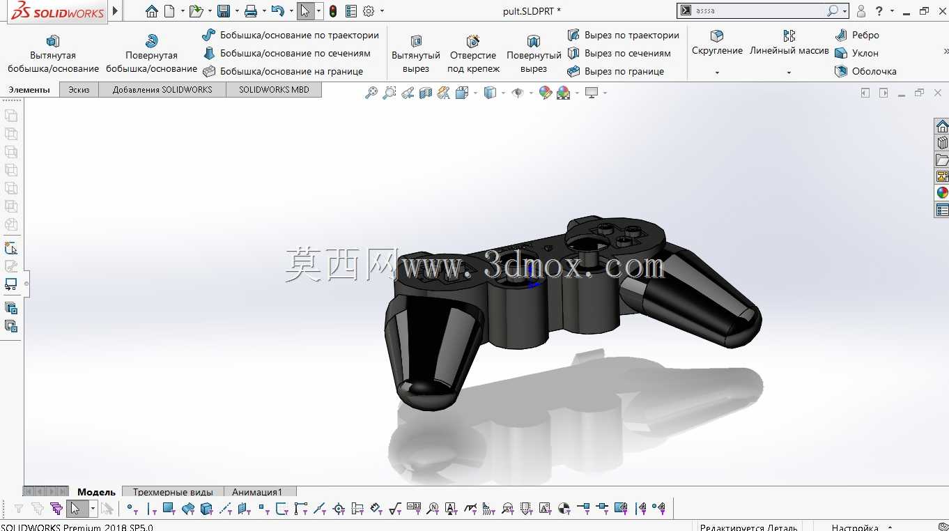Screen dimensions: 949x531
Task: Toggle the Select cursor tool in title bar
Action: coord(304,11)
